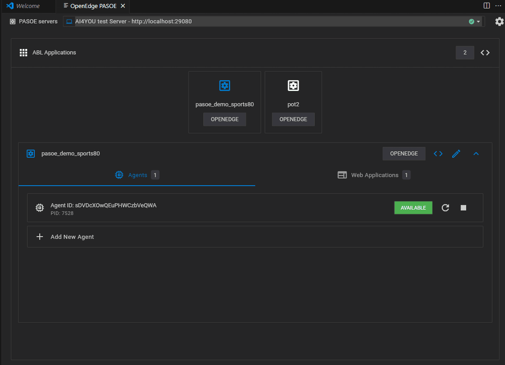
Task: Click the AI4YOU test Server address text
Action: [x=133, y=21]
